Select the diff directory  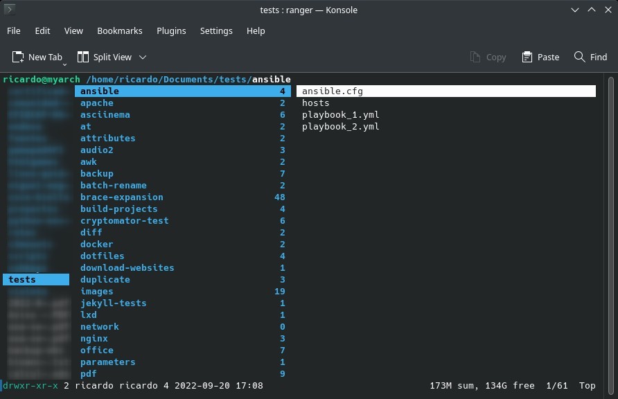183,232
